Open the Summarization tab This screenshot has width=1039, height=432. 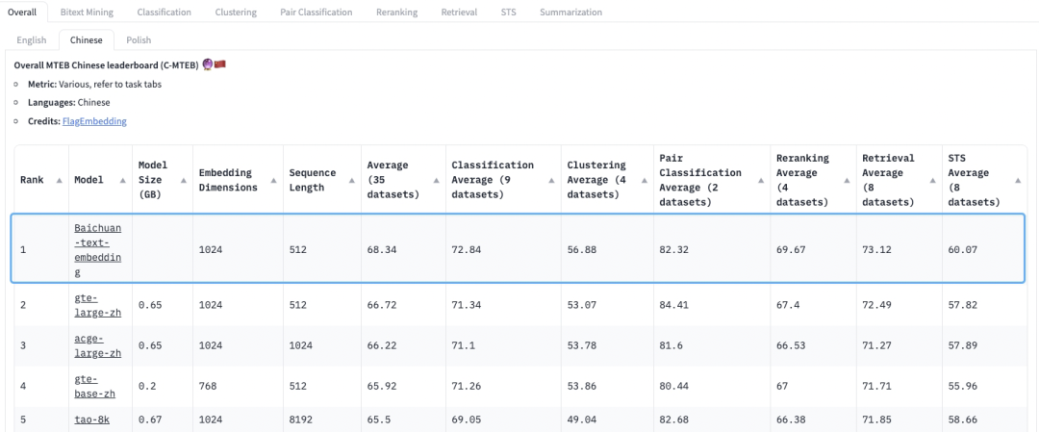570,12
